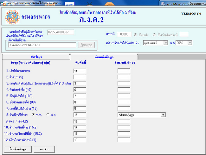Image resolution: width=206 pixels, height=155 pixels.
Task: Choose ค.ศ. radio for payment date
Action: click(x=48, y=115)
